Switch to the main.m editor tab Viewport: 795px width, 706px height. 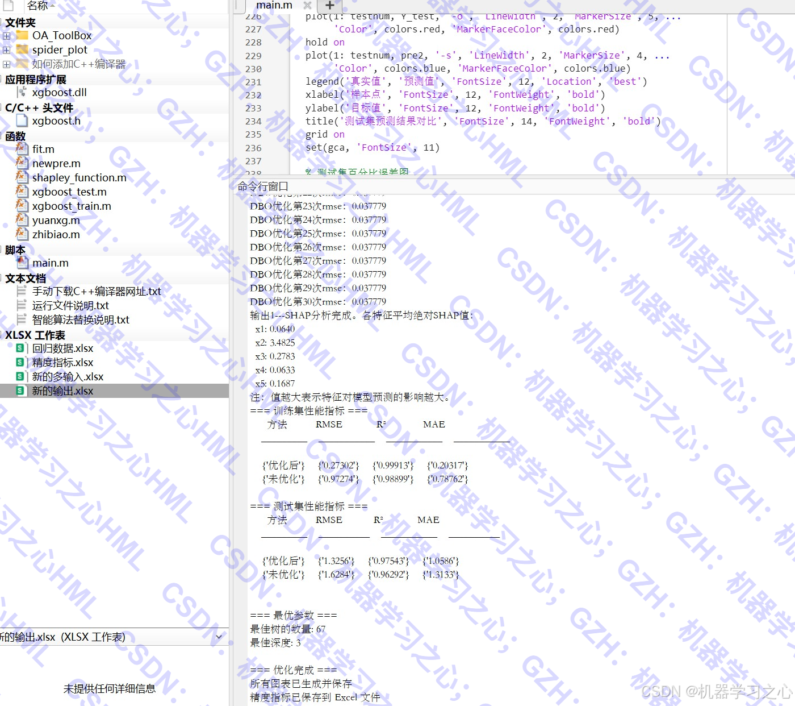274,5
